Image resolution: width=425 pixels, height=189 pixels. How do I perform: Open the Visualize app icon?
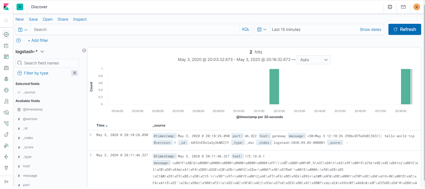(x=6, y=46)
